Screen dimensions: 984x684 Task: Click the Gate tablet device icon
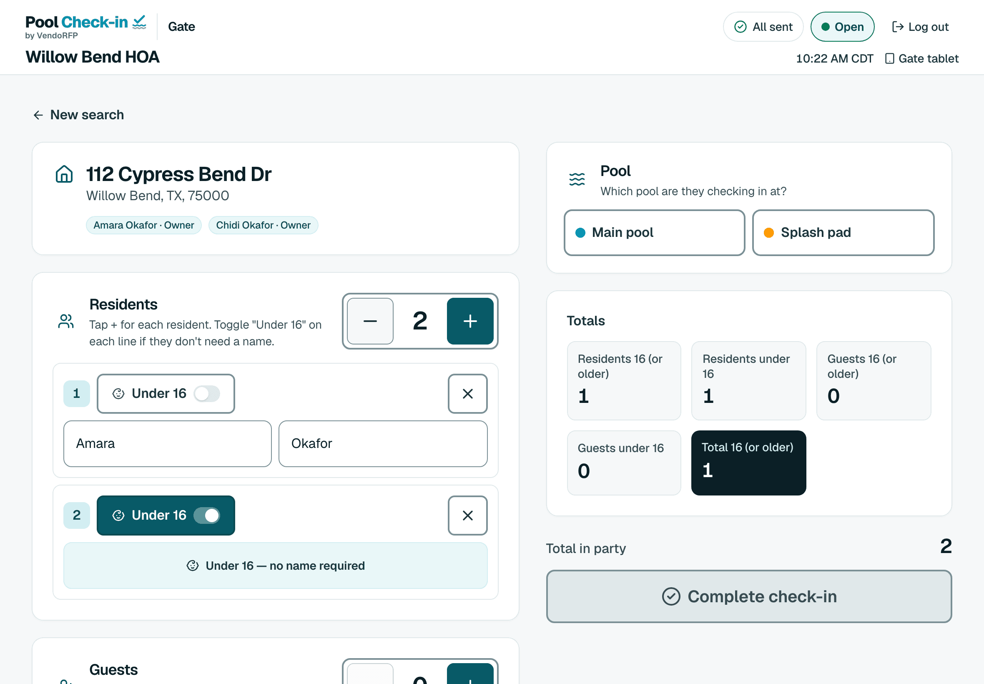coord(889,58)
